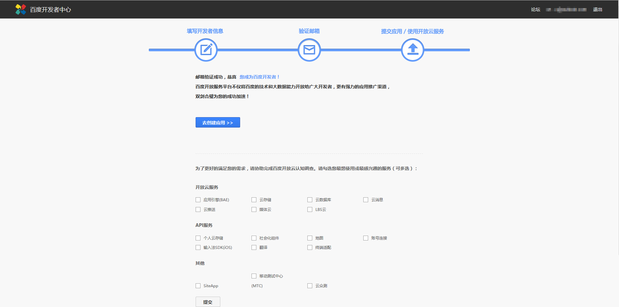
Task: Click the blurred username in header
Action: click(x=566, y=9)
